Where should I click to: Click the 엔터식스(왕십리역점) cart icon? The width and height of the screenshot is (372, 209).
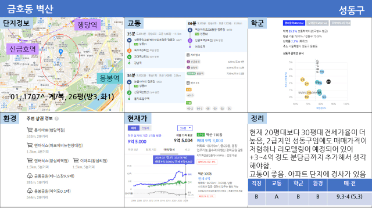[x=30, y=160]
